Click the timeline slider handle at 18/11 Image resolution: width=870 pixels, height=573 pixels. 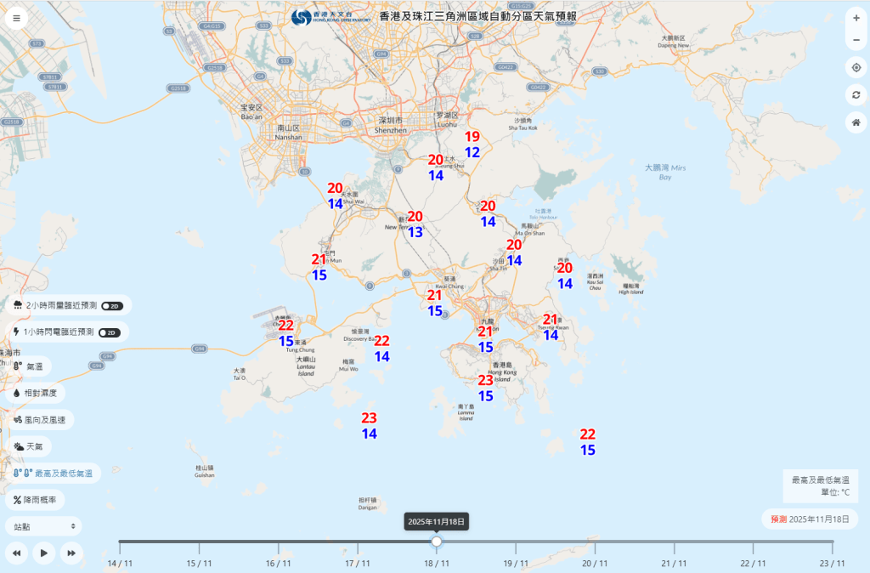[436, 541]
